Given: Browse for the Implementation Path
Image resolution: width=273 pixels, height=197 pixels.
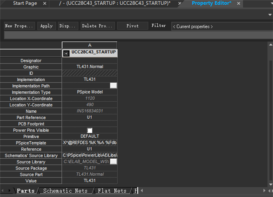Looking at the screenshot, I should (x=113, y=86).
